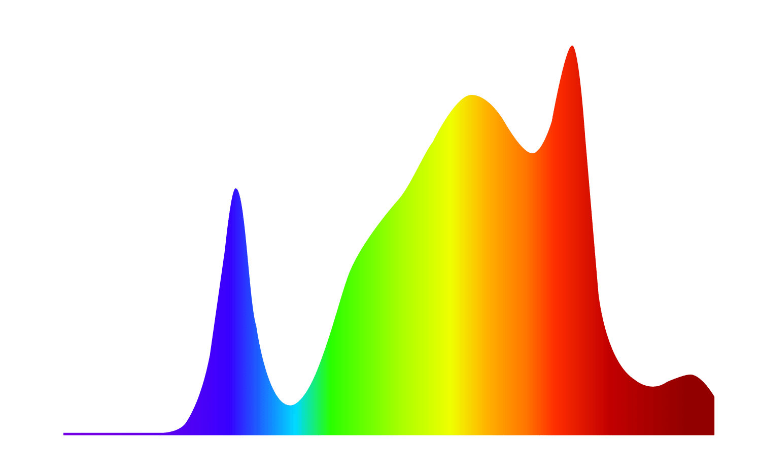The image size is (761, 471).
Task: Click the small dark-red bump at the spectrum tail
Action: tap(691, 405)
